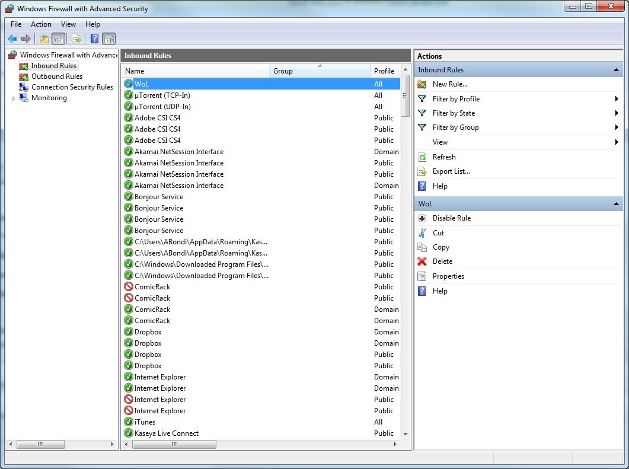
Task: Click Export List... action
Action: click(x=451, y=172)
